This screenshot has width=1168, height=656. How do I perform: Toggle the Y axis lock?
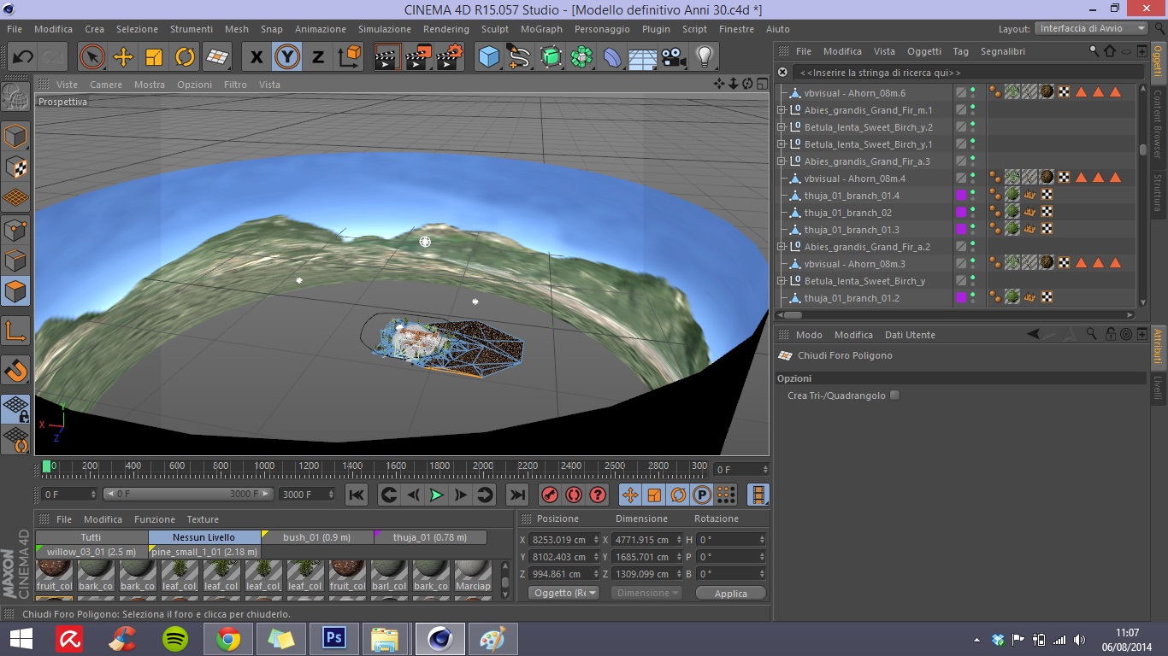point(287,57)
